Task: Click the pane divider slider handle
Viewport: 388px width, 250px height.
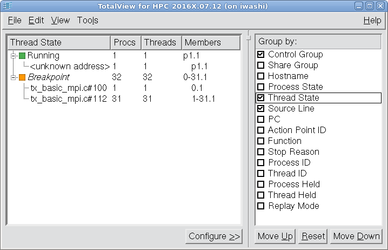Action: pyautogui.click(x=248, y=37)
